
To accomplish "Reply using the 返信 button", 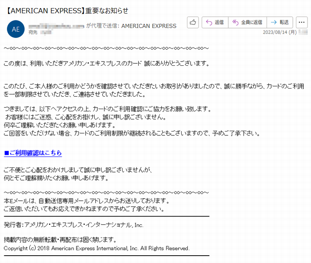I will (215, 22).
